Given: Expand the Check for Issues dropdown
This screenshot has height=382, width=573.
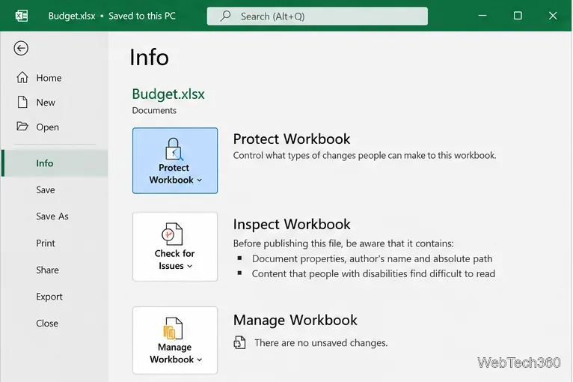Looking at the screenshot, I should pos(175,246).
